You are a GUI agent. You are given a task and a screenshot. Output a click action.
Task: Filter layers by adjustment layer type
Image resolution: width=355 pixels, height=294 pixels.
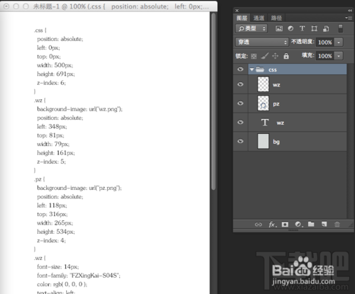[x=290, y=28]
